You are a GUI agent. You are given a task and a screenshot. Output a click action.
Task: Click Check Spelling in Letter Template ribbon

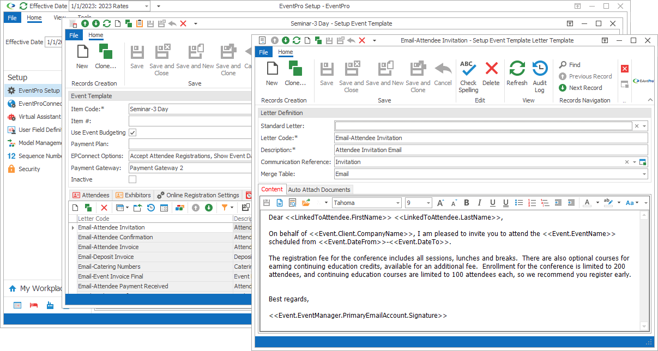(x=468, y=76)
